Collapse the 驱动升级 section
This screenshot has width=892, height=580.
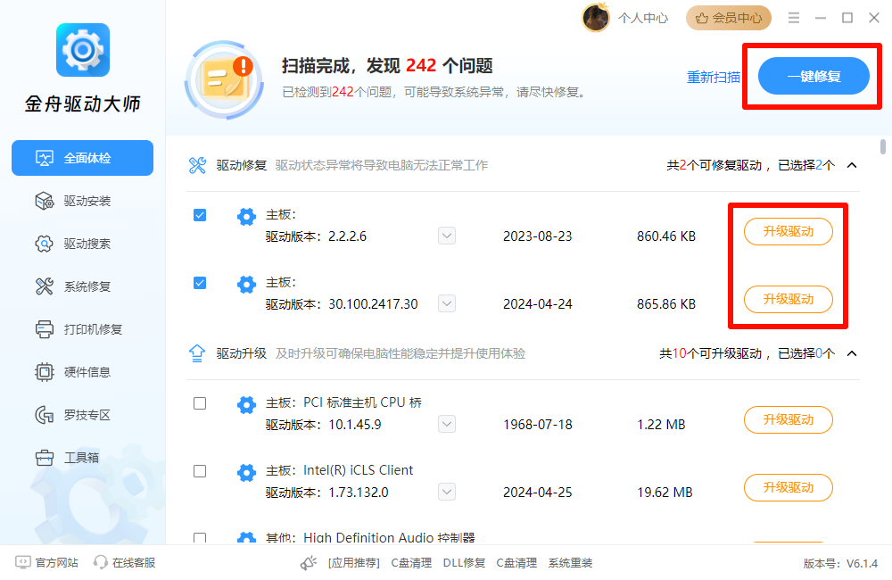tap(852, 353)
